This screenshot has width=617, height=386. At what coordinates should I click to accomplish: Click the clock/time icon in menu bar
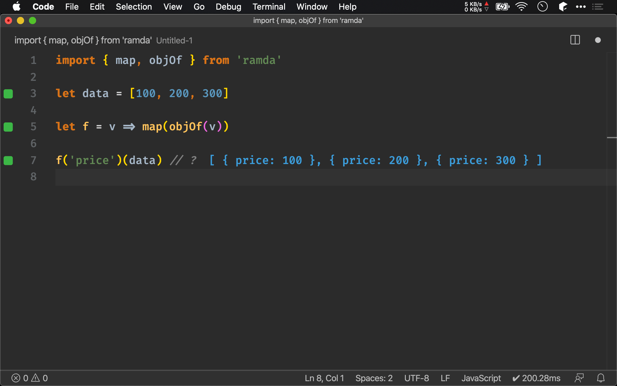click(x=542, y=6)
